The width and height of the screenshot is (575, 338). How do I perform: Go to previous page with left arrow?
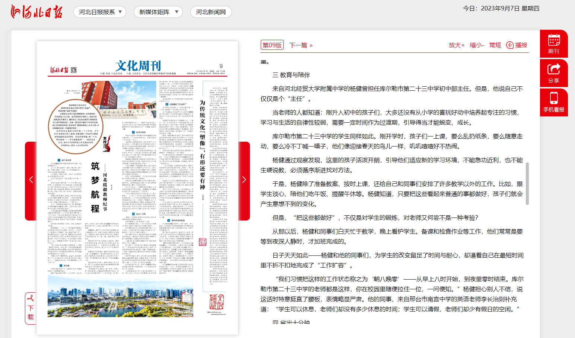[x=31, y=180]
